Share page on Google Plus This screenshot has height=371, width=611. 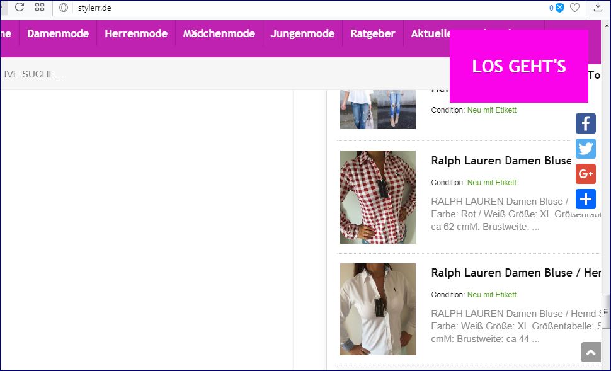coord(586,174)
